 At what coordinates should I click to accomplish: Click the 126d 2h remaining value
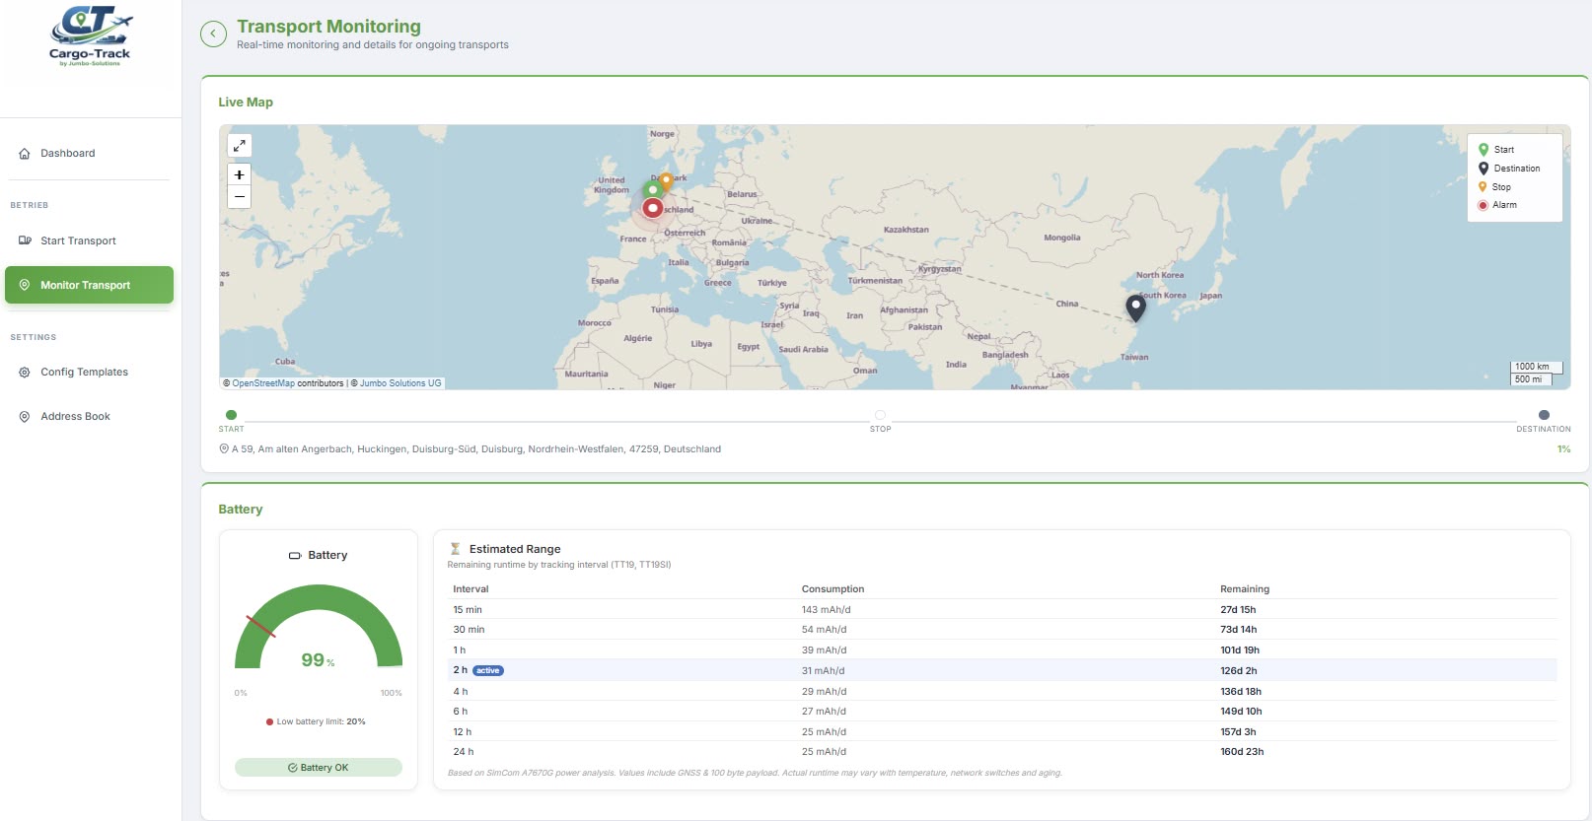point(1239,671)
